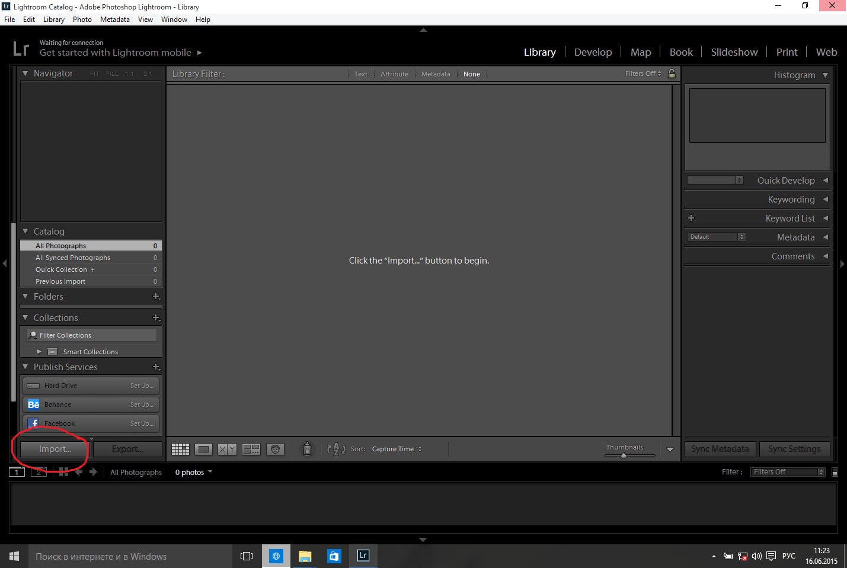The width and height of the screenshot is (847, 568).
Task: Switch to Develop module
Action: pyautogui.click(x=593, y=52)
